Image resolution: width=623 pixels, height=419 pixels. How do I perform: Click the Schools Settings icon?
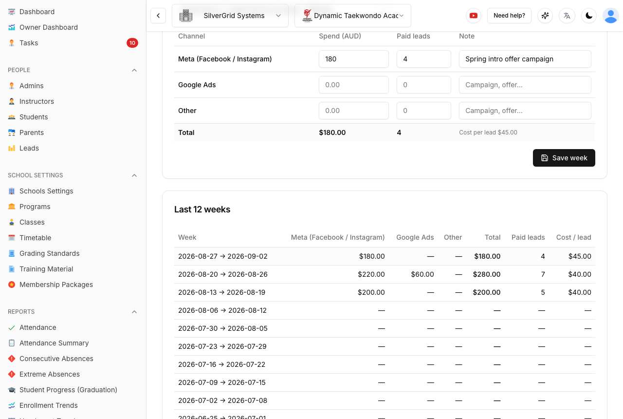coord(12,191)
